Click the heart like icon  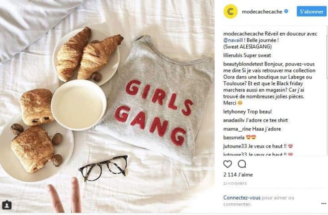click(x=227, y=164)
